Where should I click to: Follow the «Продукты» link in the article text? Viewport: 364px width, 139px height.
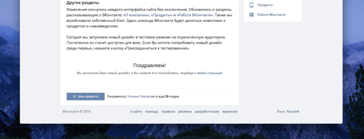pyautogui.click(x=162, y=15)
